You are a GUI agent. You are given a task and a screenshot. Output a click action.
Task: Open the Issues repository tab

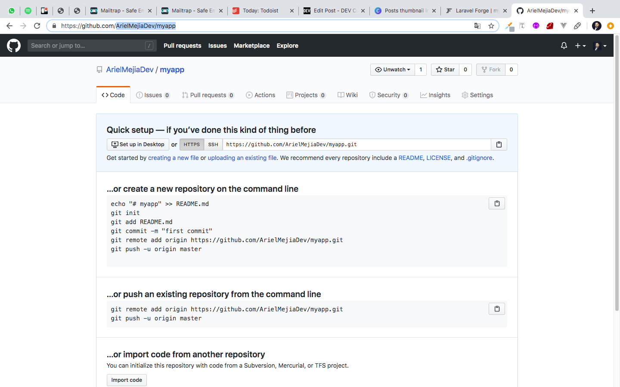click(x=153, y=95)
